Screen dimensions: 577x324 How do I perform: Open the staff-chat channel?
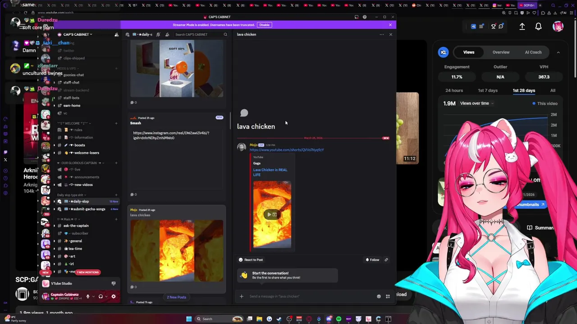(x=71, y=82)
